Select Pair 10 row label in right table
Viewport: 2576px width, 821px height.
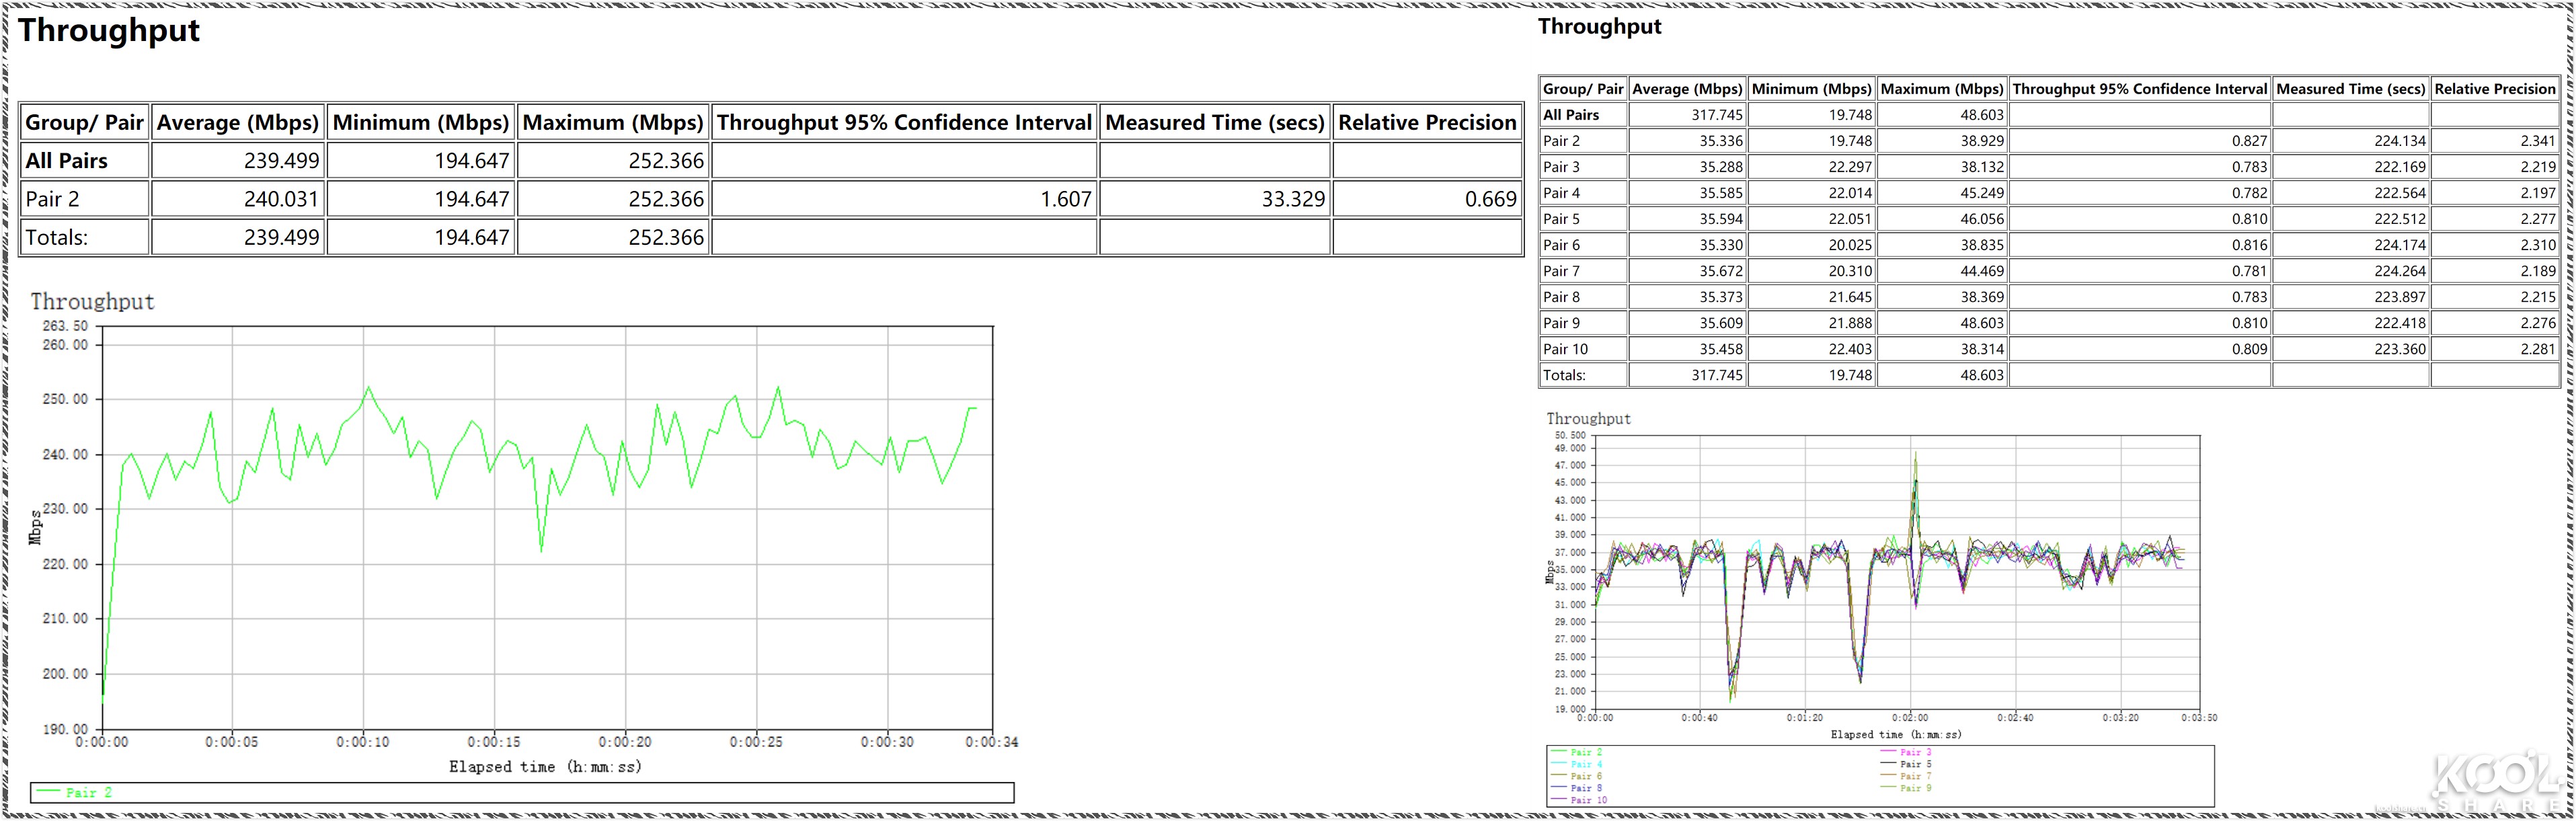1565,349
